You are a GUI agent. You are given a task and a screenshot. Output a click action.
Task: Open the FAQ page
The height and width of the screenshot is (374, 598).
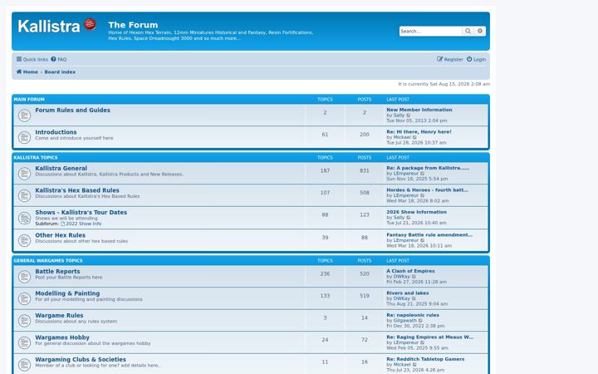pos(59,60)
